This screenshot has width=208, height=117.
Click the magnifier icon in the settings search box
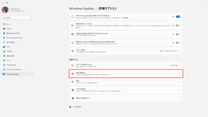31,18
